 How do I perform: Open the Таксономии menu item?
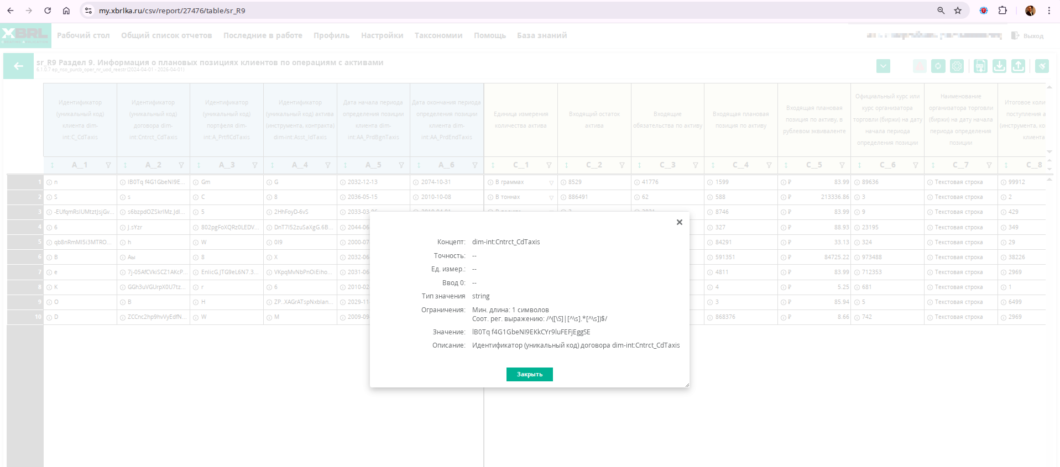point(438,35)
